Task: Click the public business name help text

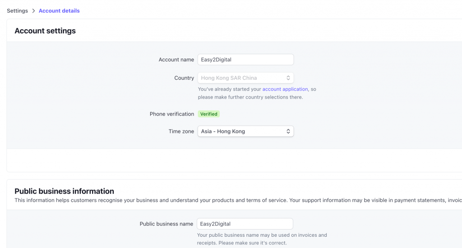Action: pyautogui.click(x=262, y=239)
